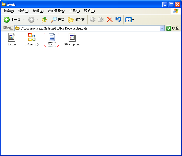Image resolution: width=182 pixels, height=156 pixels.
Task: Click the folder icon in the address bar
Action: 17,28
